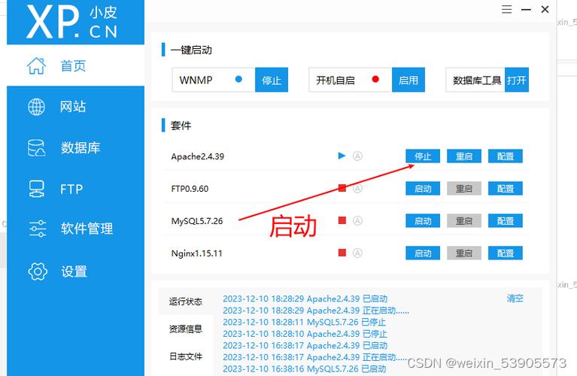577x376 pixels.
Task: Configure Apache2.4.39 with 配置 button
Action: [x=506, y=156]
